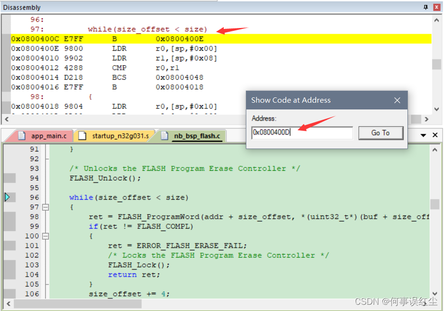Image resolution: width=445 pixels, height=311 pixels.
Task: Close the Disassembly panel
Action: (x=436, y=7)
